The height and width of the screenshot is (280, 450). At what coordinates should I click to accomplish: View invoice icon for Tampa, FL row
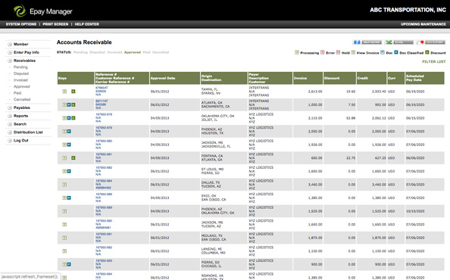[64, 92]
